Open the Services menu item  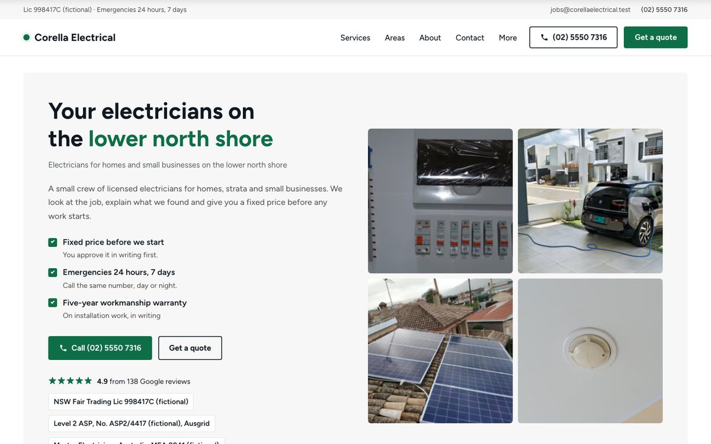(355, 37)
